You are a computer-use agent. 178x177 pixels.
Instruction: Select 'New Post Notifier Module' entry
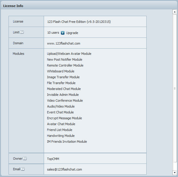(x=65, y=59)
